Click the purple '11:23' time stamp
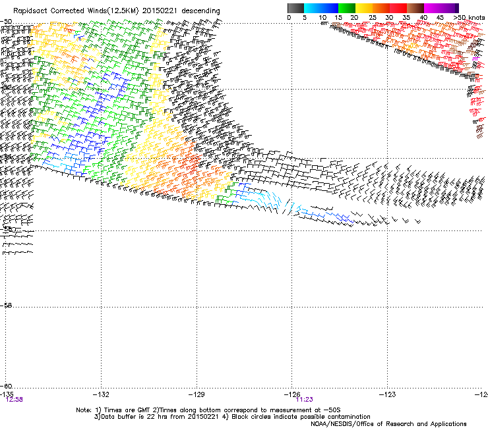The height and width of the screenshot is (428, 488). pos(305,400)
